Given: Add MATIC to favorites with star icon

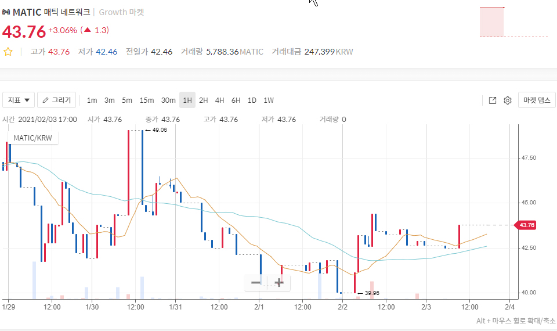Looking at the screenshot, I should pos(8,52).
